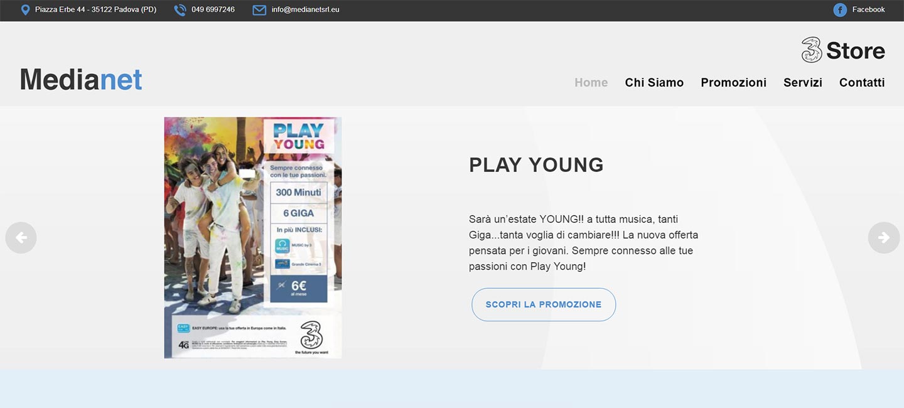Click the Piazza Erbe 44 address text
904x408 pixels.
[95, 10]
